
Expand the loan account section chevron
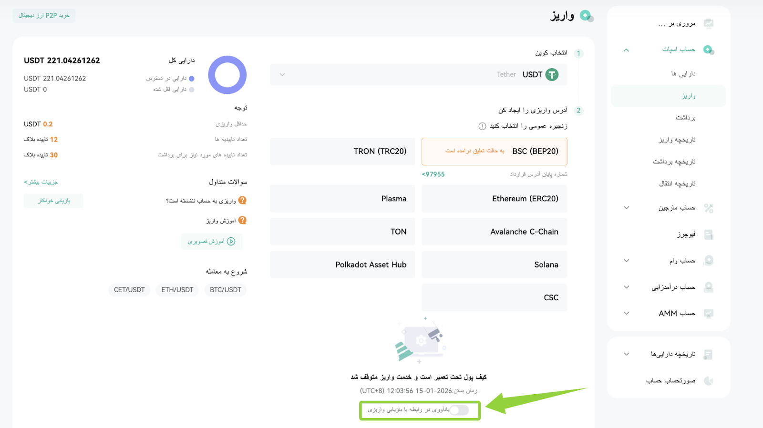pos(627,261)
